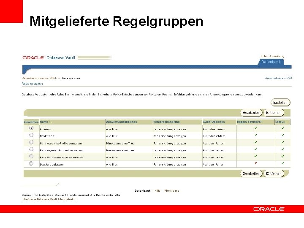304x228 pixels.
Task: Click Status checkmark in Kann Accounts/Profile verwalten row
Action: [282, 142]
